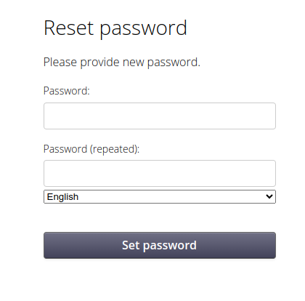Show language options via the down arrow
Viewport: 305px width, 301px height.
pyautogui.click(x=269, y=196)
